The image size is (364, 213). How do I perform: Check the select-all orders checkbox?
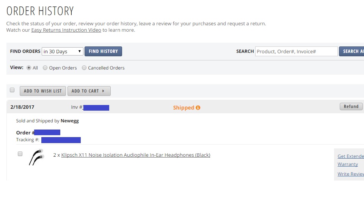pos(12,90)
